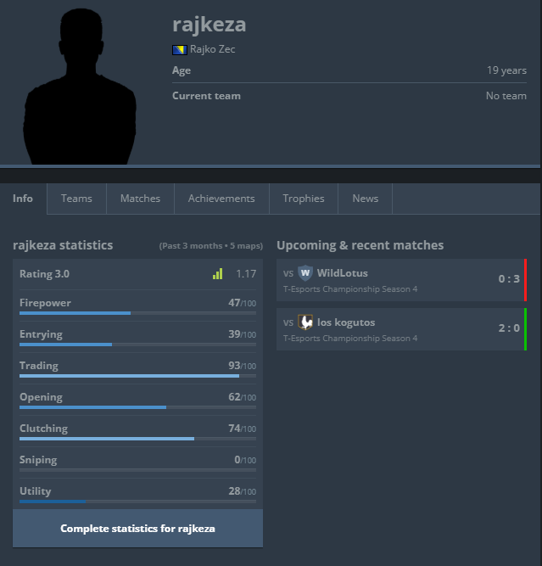Click T-Esports Championship Season 4 under WildLotus
This screenshot has height=566, width=542.
click(350, 289)
